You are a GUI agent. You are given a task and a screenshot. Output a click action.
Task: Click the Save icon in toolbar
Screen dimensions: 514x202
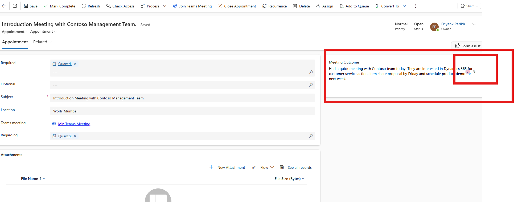(x=26, y=6)
